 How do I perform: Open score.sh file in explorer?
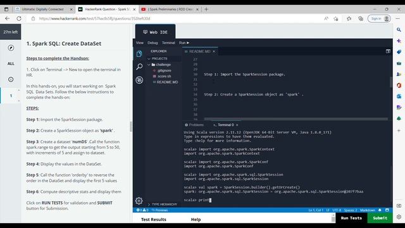coord(164,76)
